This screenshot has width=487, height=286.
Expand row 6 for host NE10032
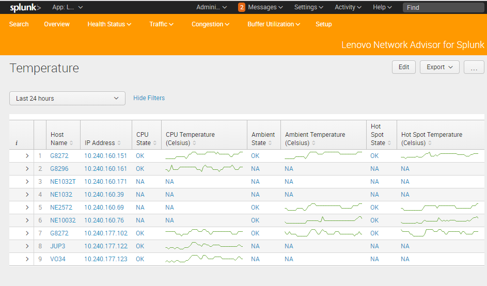27,220
